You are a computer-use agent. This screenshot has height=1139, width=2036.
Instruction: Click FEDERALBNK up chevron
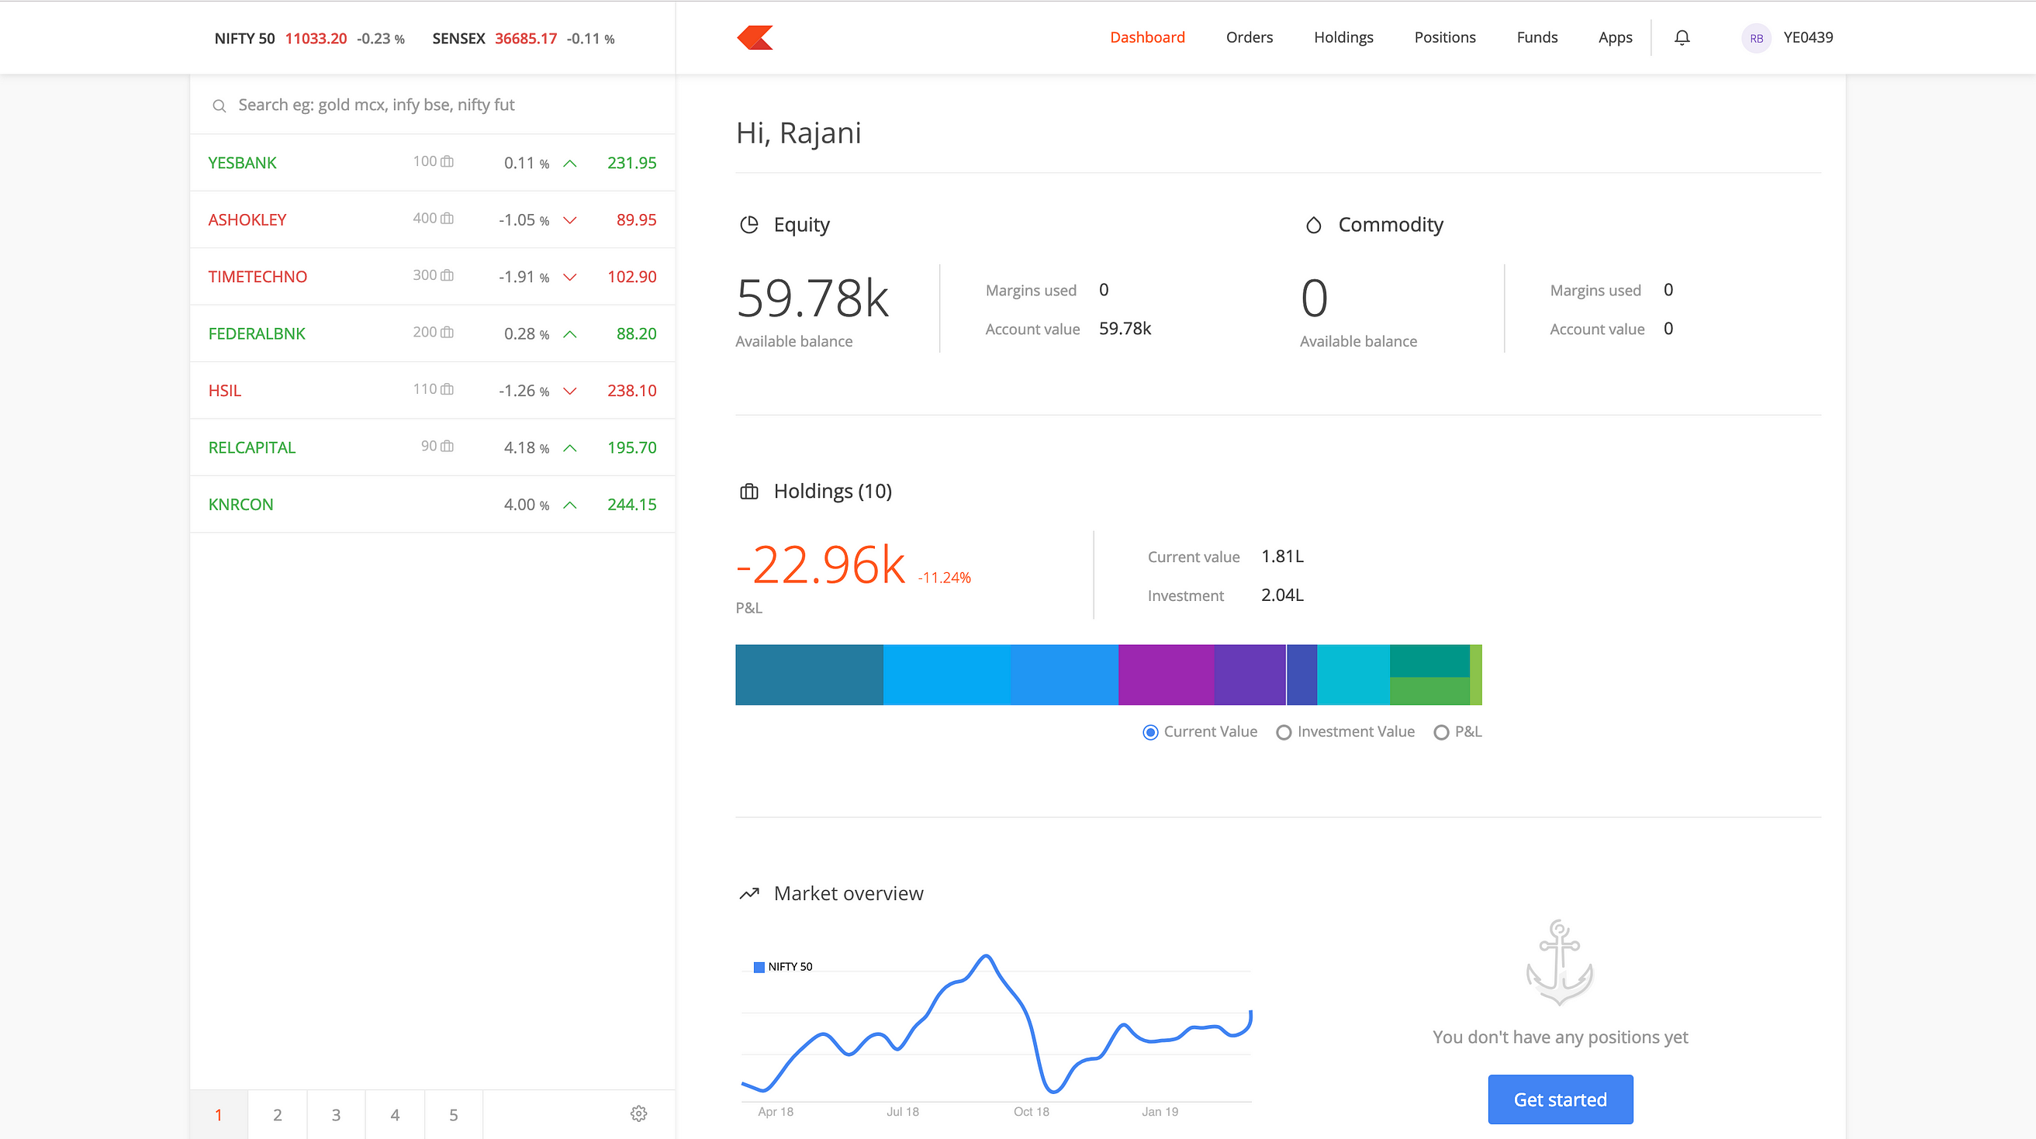tap(569, 334)
